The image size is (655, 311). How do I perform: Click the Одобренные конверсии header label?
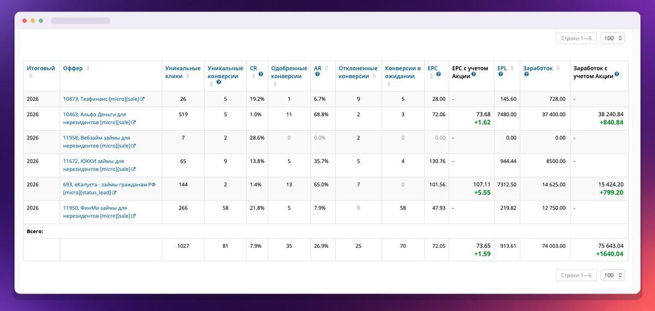289,72
